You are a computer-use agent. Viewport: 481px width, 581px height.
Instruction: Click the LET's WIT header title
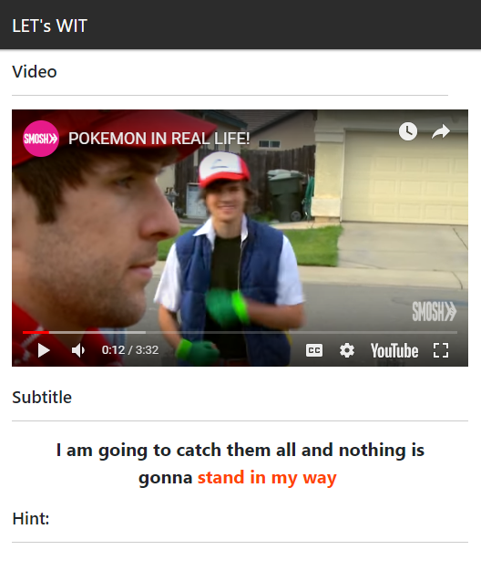[49, 26]
